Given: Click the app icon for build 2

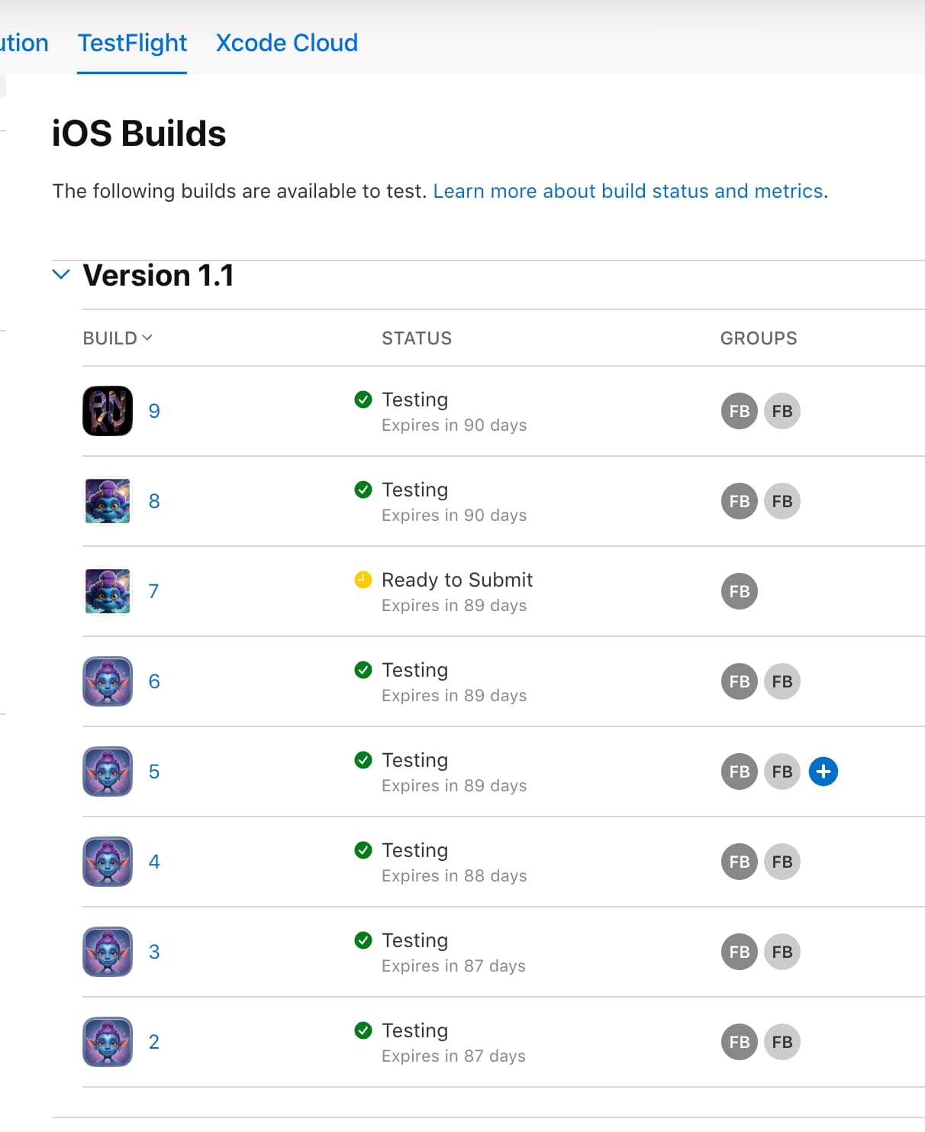Looking at the screenshot, I should pos(108,1042).
